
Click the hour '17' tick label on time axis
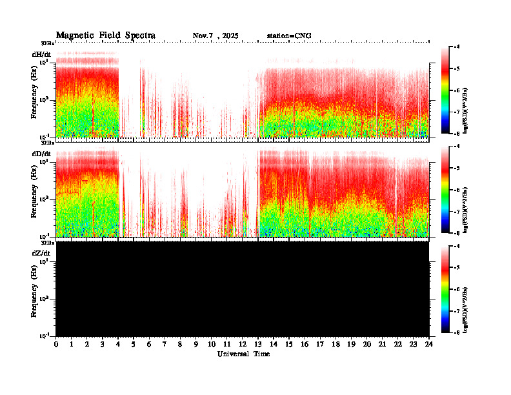(321, 345)
